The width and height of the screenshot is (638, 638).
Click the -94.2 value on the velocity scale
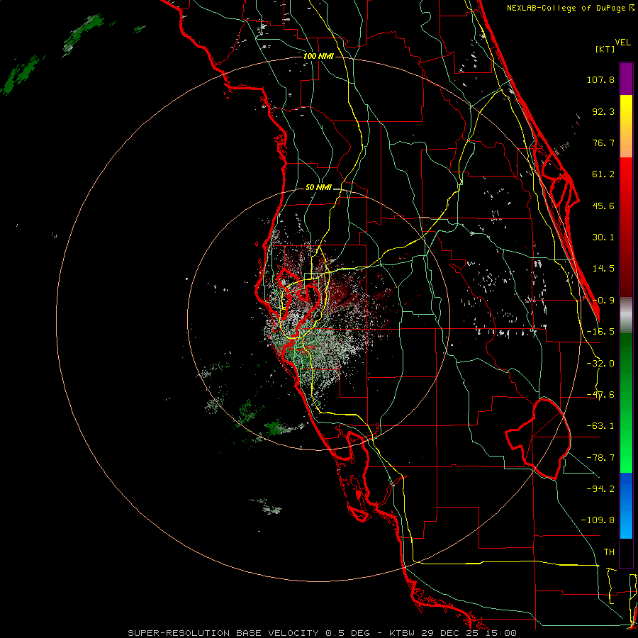click(x=600, y=488)
